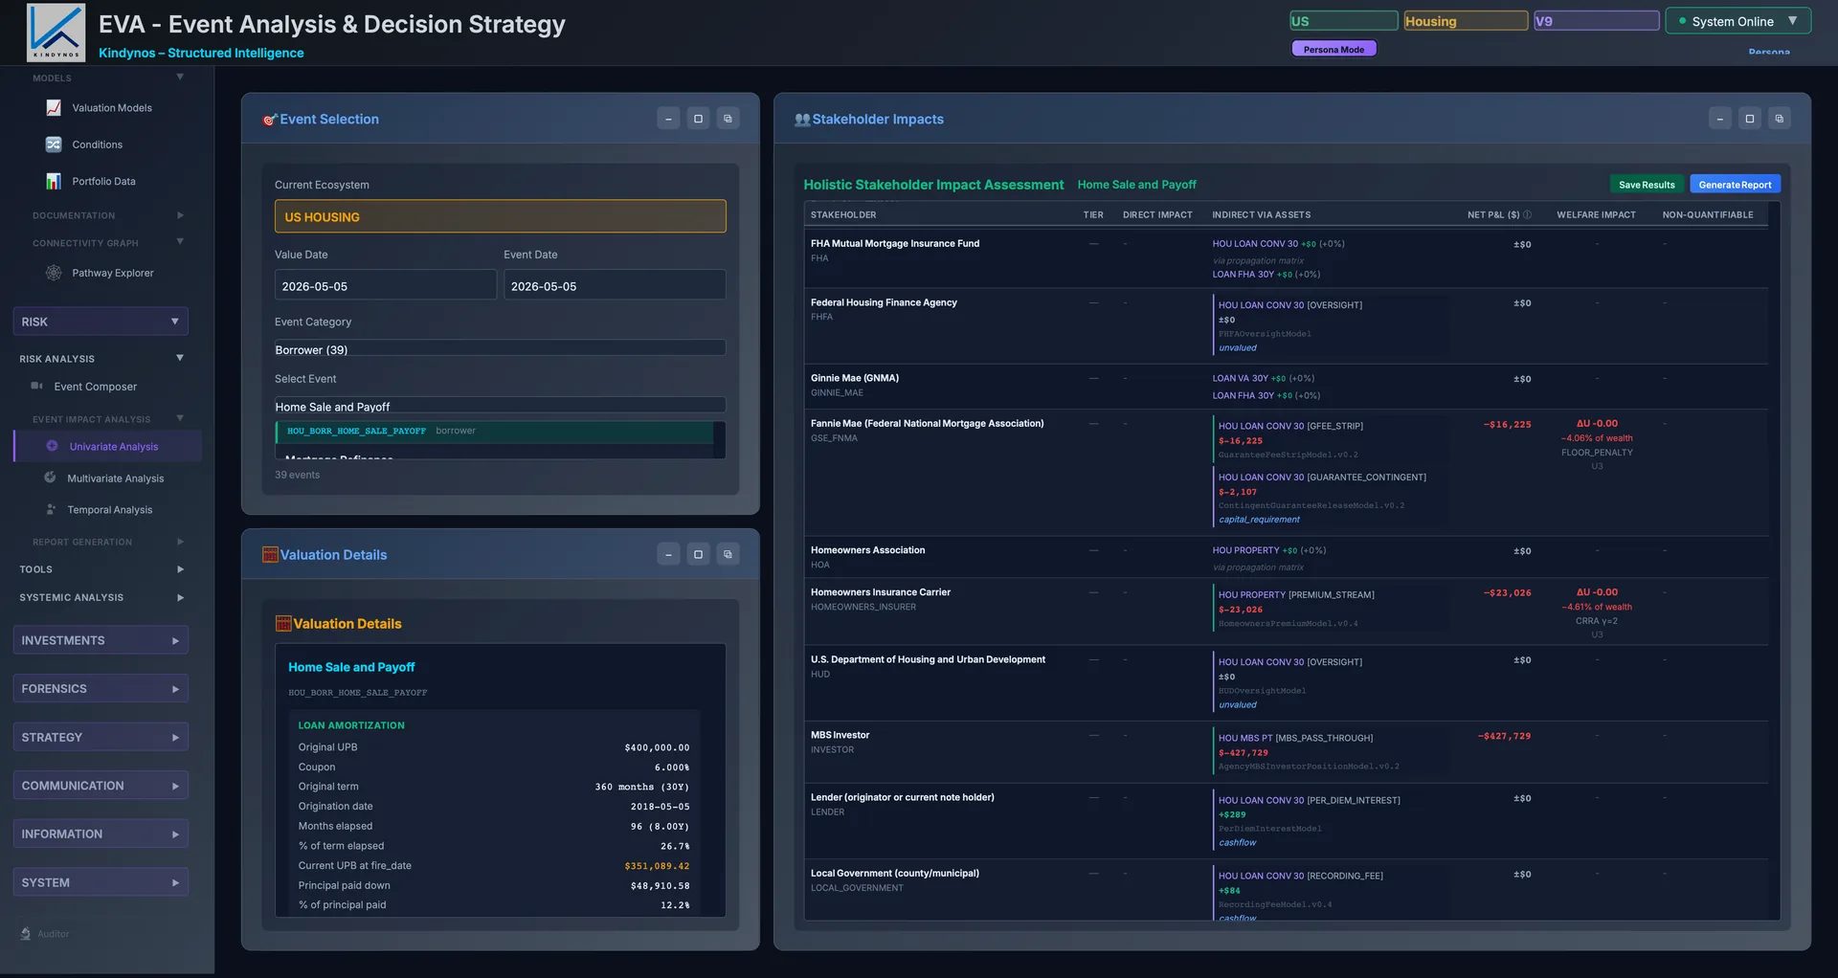Click the Federal Housing Finance Agency row name

884,302
